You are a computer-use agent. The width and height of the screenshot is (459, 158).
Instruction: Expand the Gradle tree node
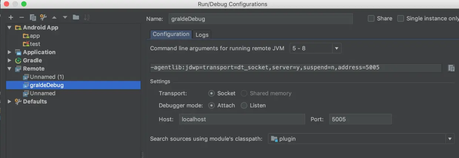point(10,61)
